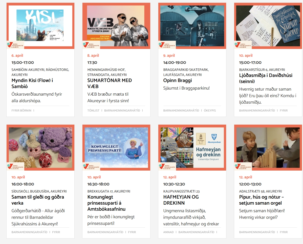Open the Hafmeyjan og drekinn image
Image resolution: width=303 pixels, height=244 pixels.
point(192,147)
